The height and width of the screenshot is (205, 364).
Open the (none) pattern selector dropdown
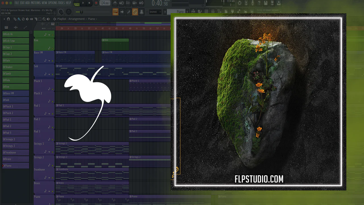click(x=155, y=12)
